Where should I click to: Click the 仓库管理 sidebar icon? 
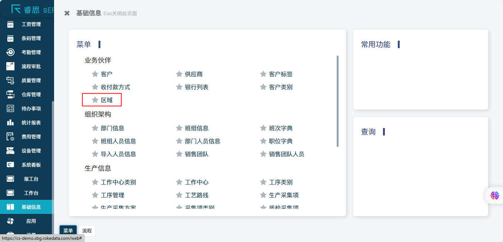click(x=10, y=94)
